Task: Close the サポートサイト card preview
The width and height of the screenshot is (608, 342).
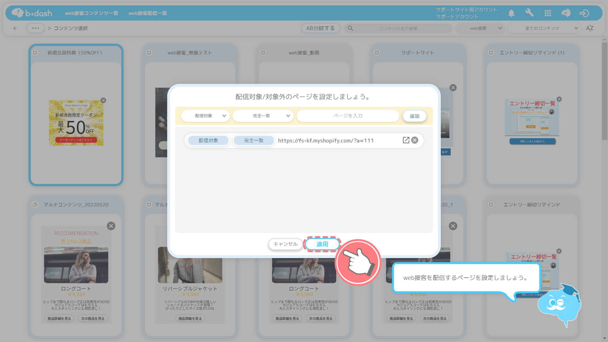Action: tap(453, 88)
